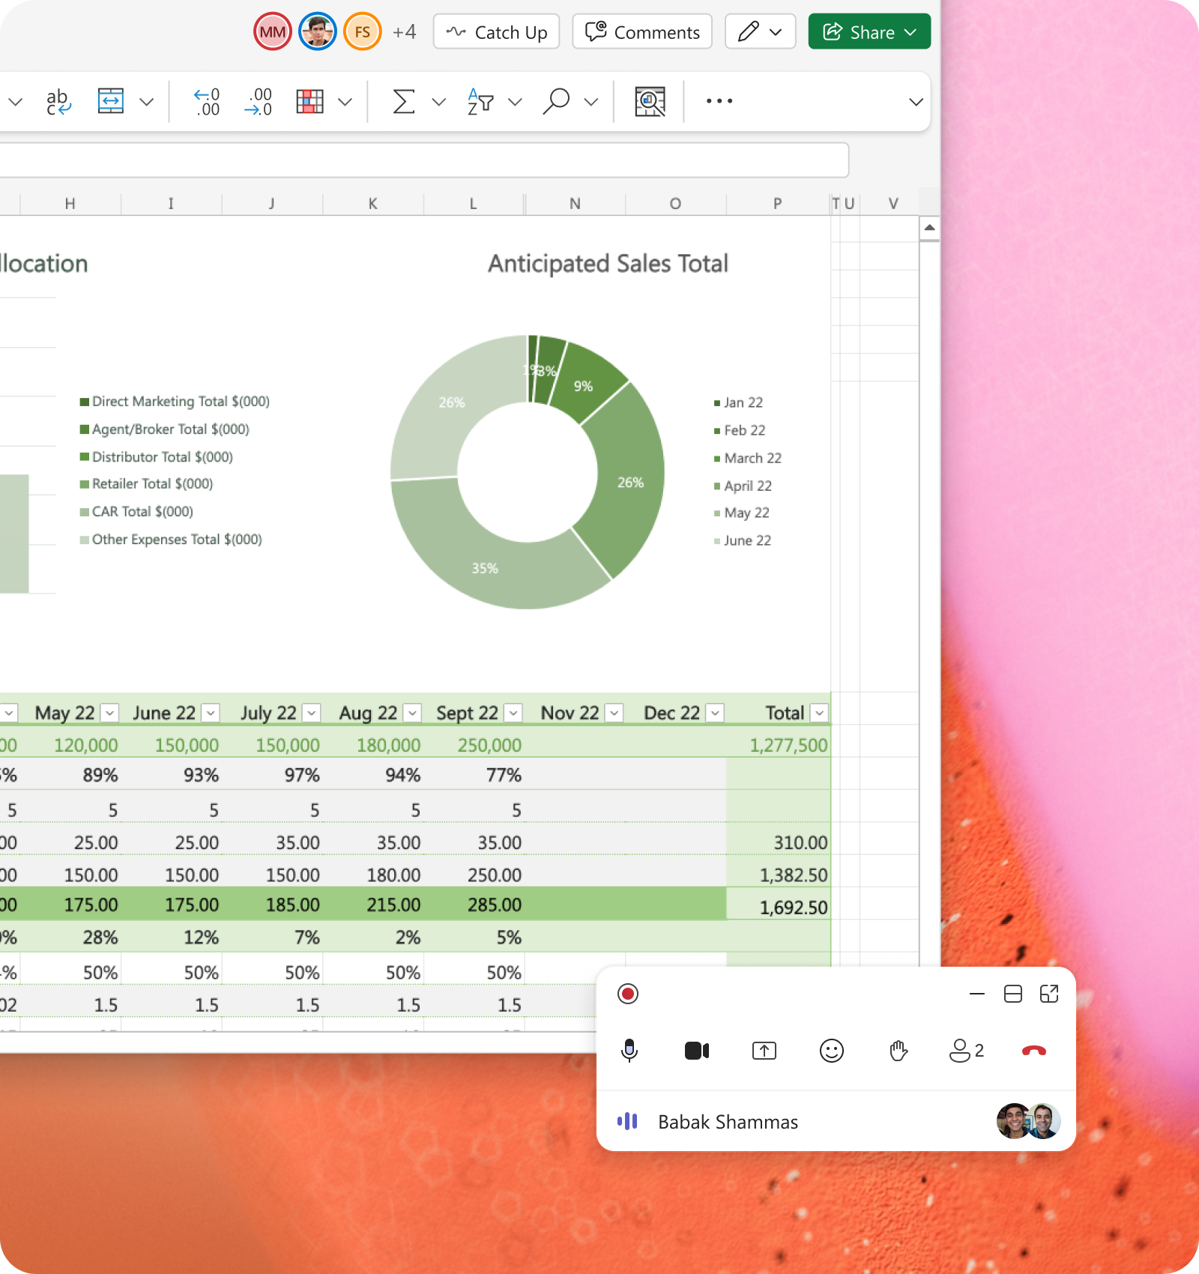Raise hand in the meeting

[x=899, y=1051]
